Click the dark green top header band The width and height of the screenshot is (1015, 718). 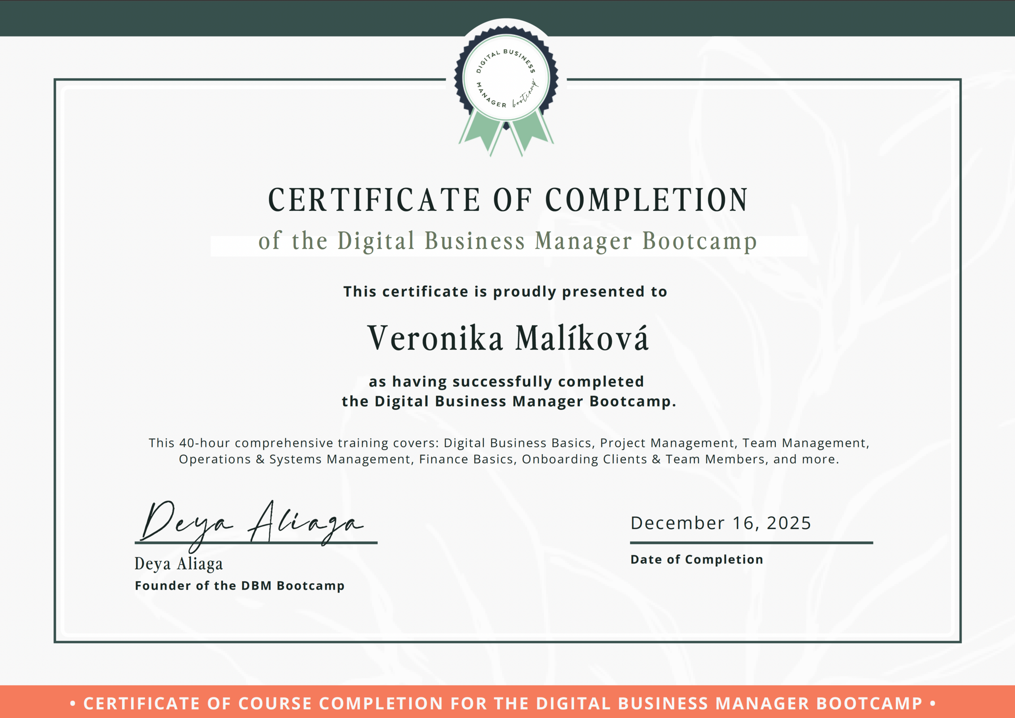221,18
